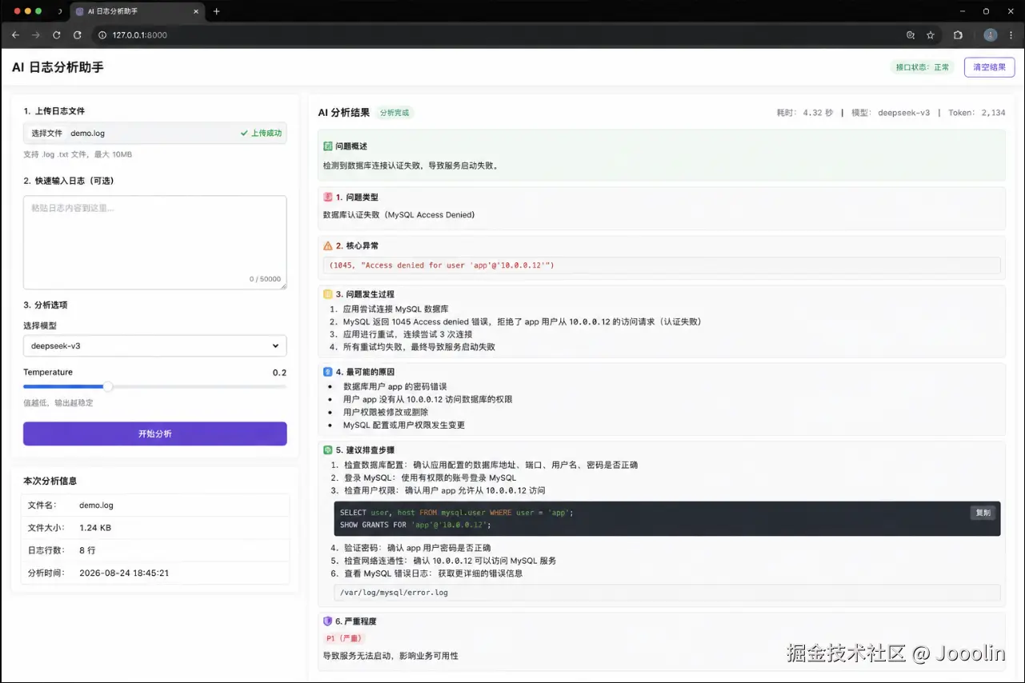The image size is (1025, 683).
Task: Select the AI 日志分析助手 browser tab
Action: tap(136, 11)
